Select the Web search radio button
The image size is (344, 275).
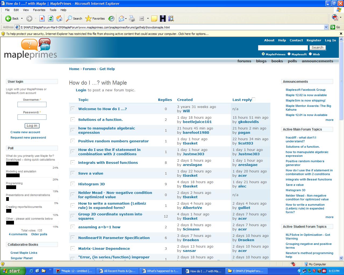310,54
